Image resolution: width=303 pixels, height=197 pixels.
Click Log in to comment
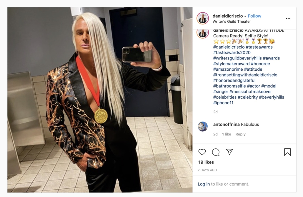204,184
